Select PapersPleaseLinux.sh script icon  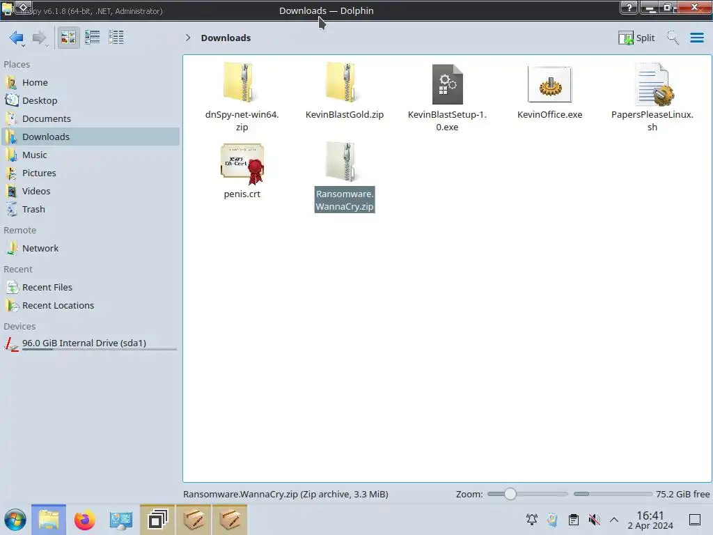click(x=653, y=84)
